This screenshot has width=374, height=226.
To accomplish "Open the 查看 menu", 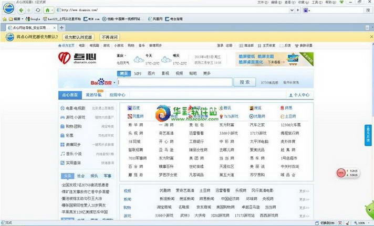I will pyautogui.click(x=290, y=2).
